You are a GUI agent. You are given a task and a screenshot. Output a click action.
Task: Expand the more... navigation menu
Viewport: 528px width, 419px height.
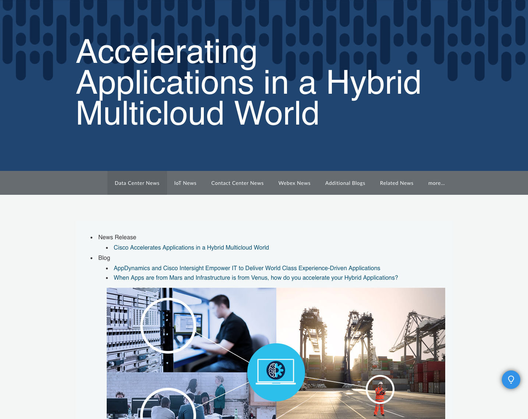(436, 183)
